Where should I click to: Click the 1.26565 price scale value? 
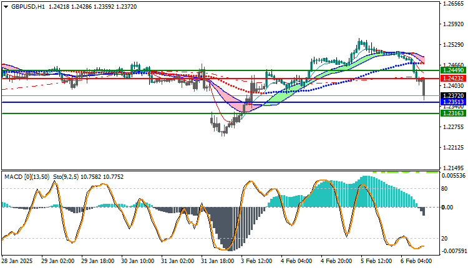click(x=454, y=4)
